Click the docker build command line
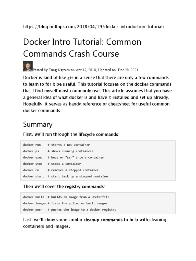The height and width of the screenshot is (261, 196). click(x=66, y=197)
